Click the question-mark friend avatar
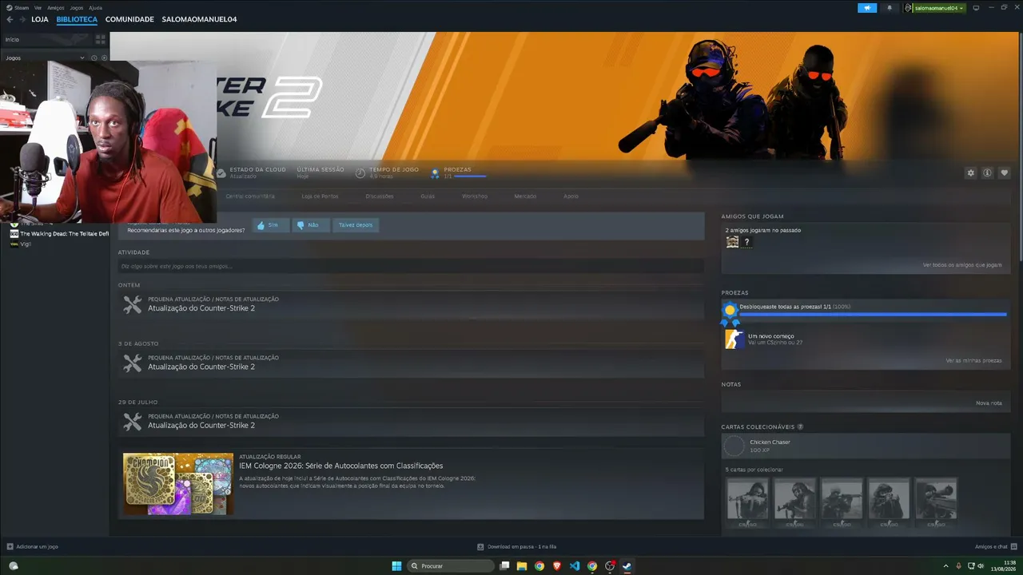The width and height of the screenshot is (1023, 575). pos(747,242)
